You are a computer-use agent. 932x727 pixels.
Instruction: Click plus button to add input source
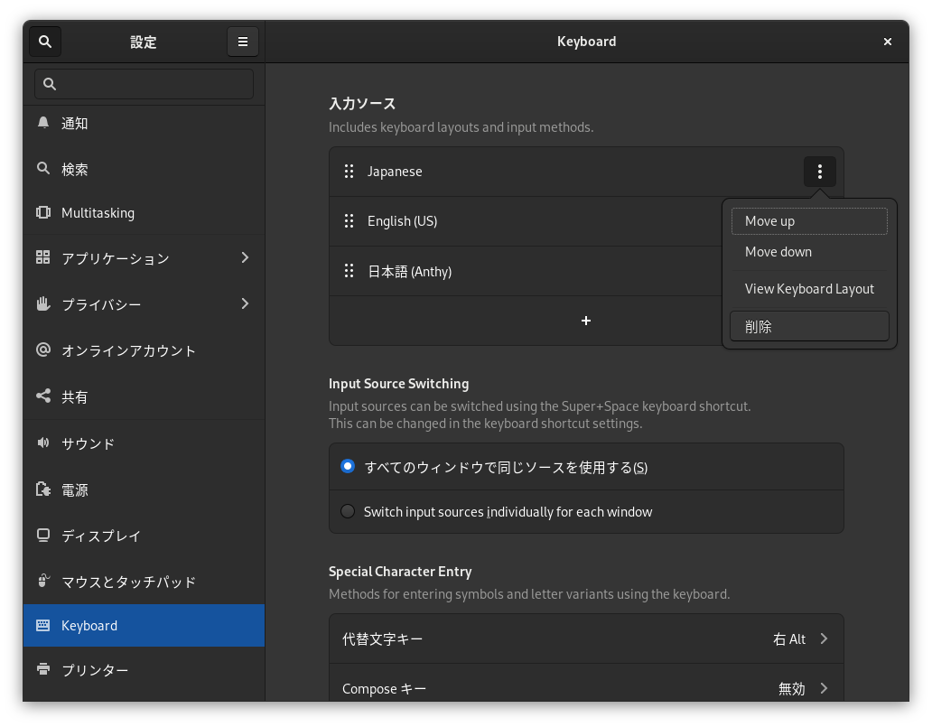(586, 321)
